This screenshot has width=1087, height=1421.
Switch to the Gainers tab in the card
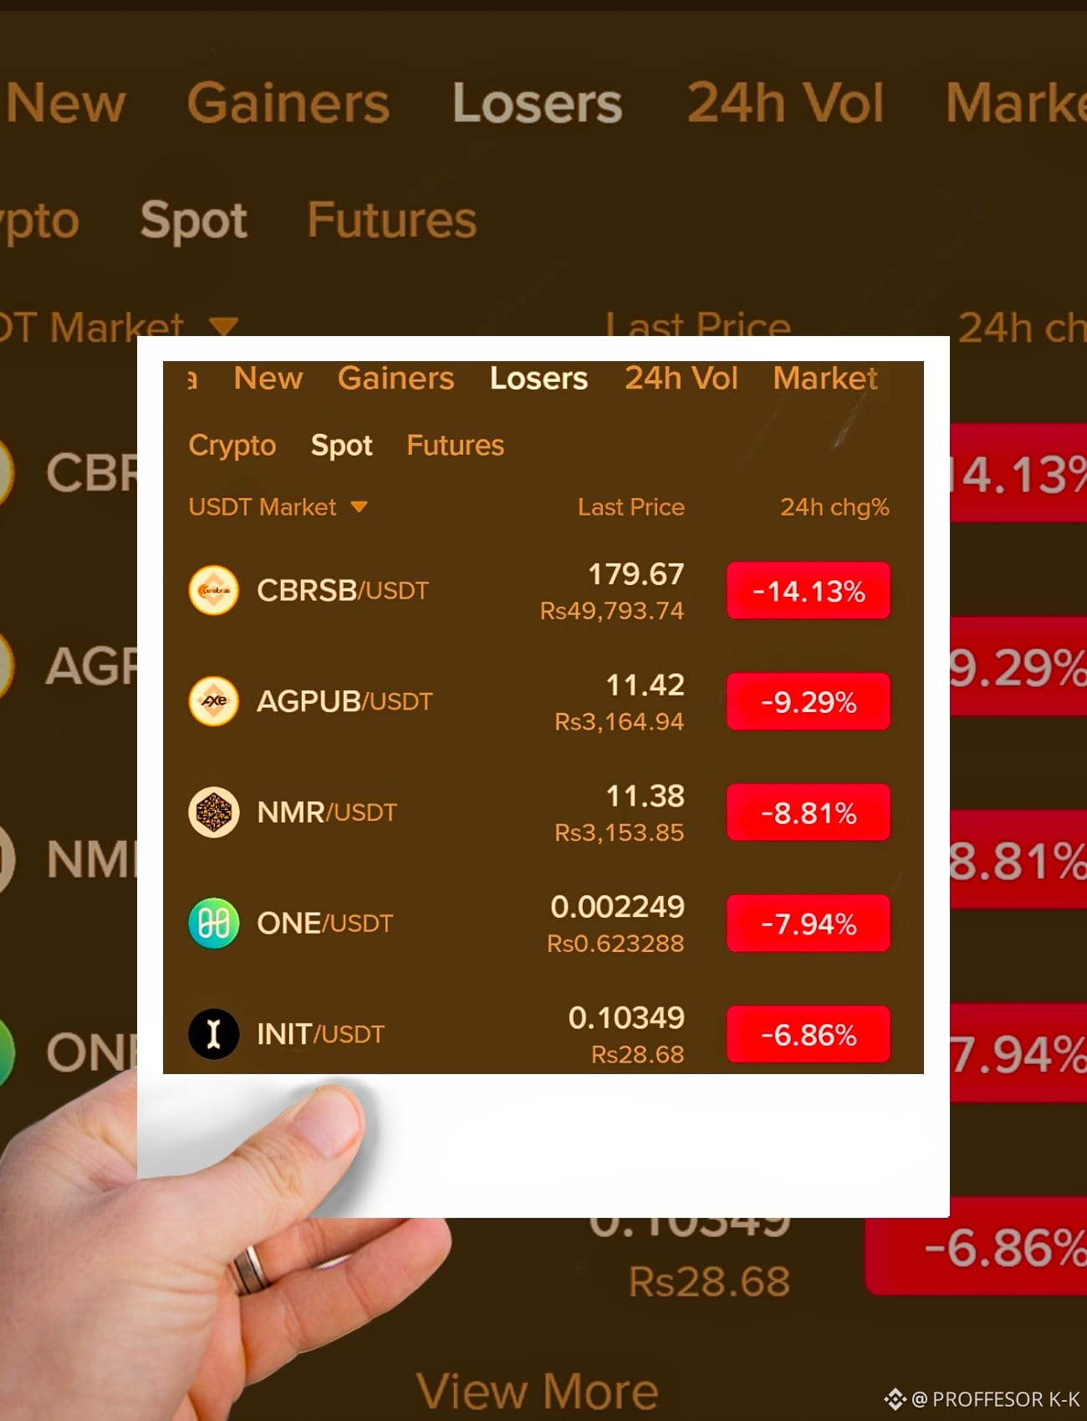(396, 379)
